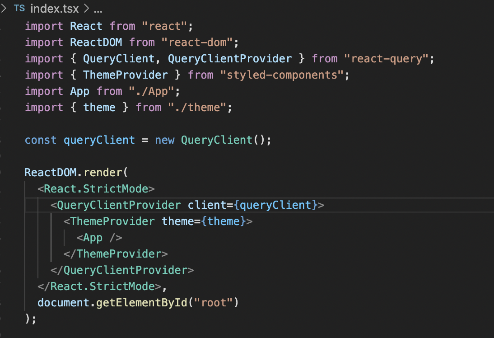
Task: Click QueryClientProvider in the import statement
Action: tap(230, 59)
